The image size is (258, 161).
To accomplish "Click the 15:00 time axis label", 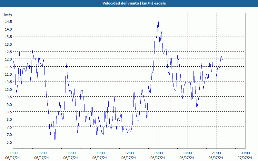I will click(x=158, y=153).
